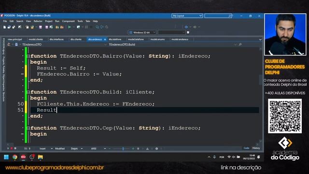Collapse the TEnderecoDTO.Bairro function block
This screenshot has width=309, height=174.
click(28, 56)
